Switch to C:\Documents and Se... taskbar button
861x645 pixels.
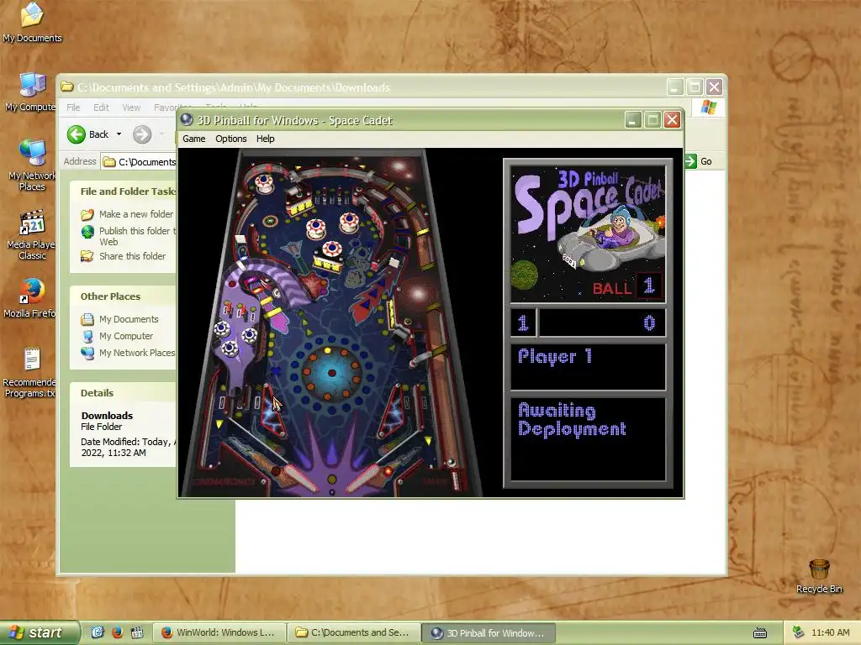354,632
